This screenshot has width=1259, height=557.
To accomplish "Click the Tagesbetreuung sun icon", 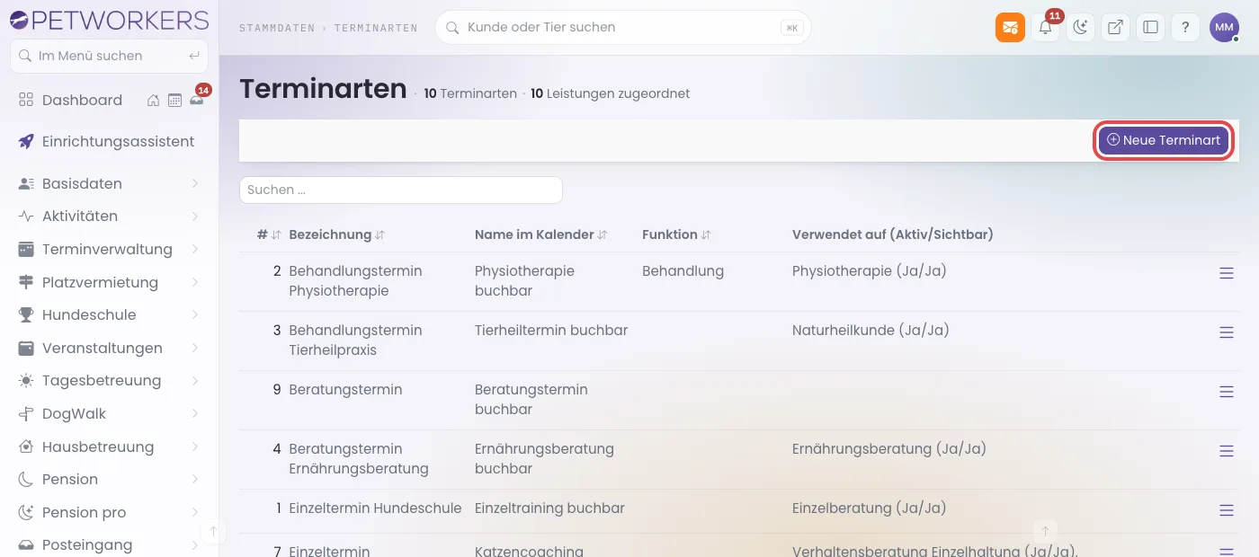I will (x=26, y=380).
